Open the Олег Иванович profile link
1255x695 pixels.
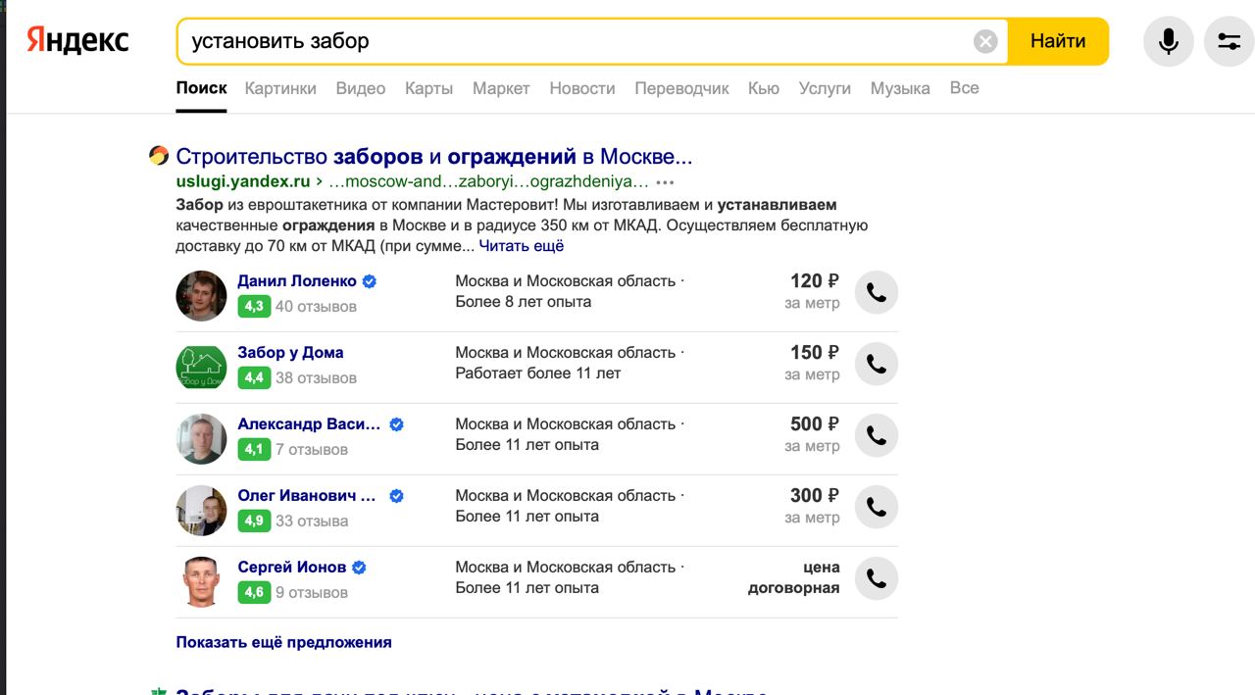point(307,496)
